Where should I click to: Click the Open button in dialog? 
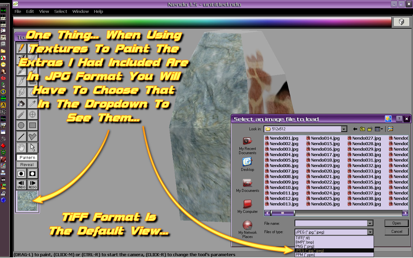click(x=397, y=223)
